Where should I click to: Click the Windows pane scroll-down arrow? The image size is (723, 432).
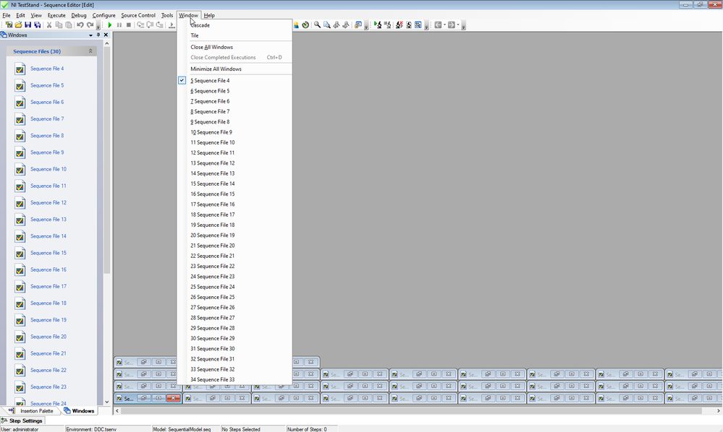(107, 402)
